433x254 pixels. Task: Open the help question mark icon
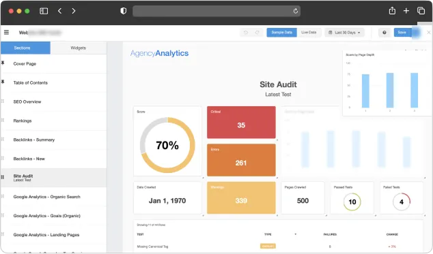click(x=384, y=33)
